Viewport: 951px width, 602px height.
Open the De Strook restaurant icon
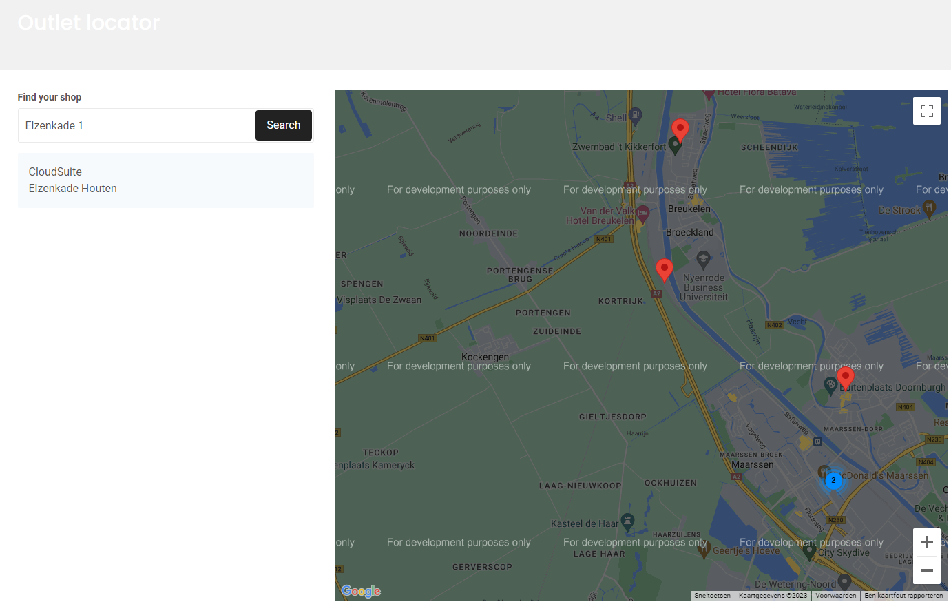pyautogui.click(x=929, y=208)
